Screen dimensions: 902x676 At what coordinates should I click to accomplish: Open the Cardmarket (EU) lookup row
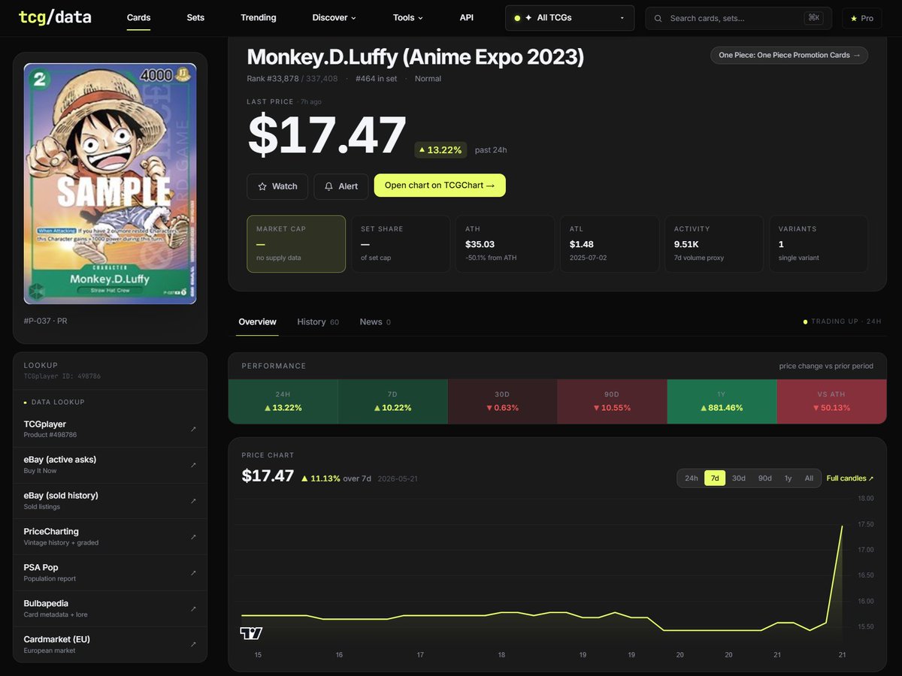[x=110, y=644]
